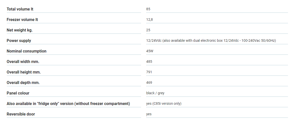This screenshot has width=294, height=125.
Task: Click the "Overall depth mm." label
Action: [x=23, y=83]
